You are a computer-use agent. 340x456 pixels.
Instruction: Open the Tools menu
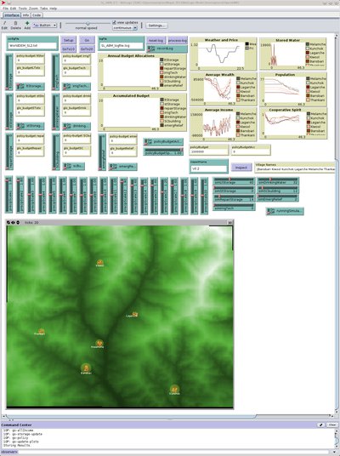pyautogui.click(x=22, y=9)
